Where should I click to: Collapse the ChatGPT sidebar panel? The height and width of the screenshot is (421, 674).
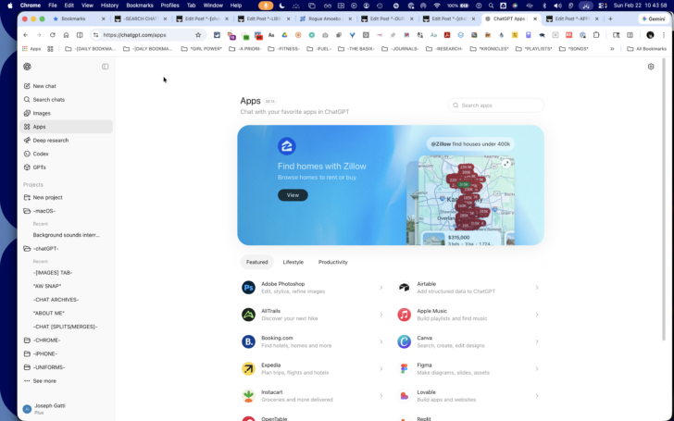pos(106,67)
